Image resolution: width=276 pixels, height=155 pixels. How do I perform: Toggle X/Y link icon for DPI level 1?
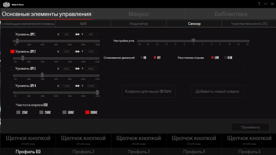tap(77, 34)
